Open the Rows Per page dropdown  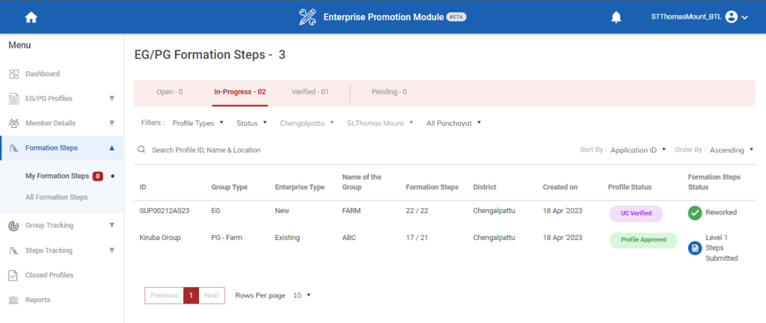click(301, 295)
